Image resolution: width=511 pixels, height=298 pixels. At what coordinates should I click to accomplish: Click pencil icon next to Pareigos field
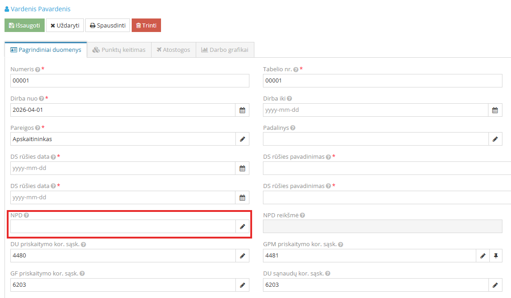tap(243, 139)
